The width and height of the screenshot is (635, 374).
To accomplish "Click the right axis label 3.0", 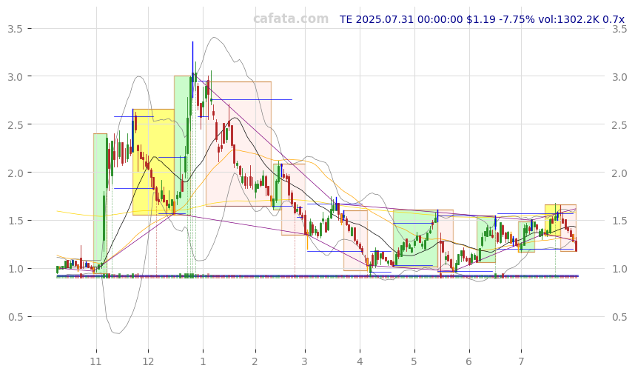I will (x=619, y=76).
